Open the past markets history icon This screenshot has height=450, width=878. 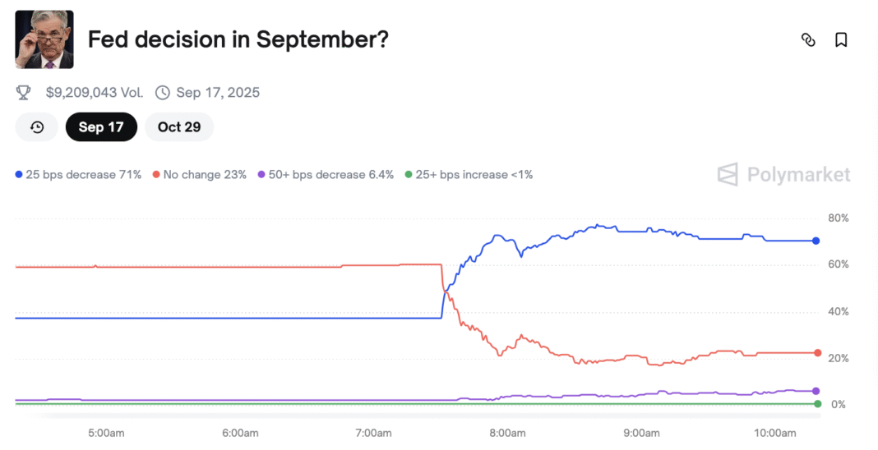(x=37, y=127)
